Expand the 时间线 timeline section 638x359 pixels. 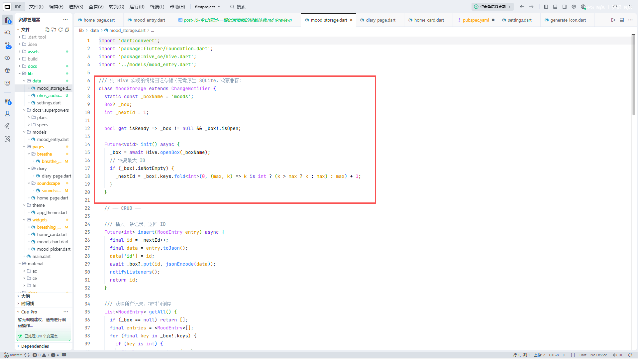pyautogui.click(x=43, y=303)
